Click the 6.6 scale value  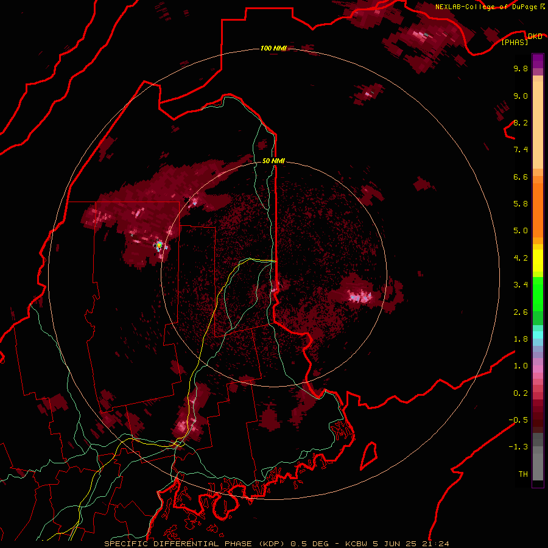click(521, 177)
